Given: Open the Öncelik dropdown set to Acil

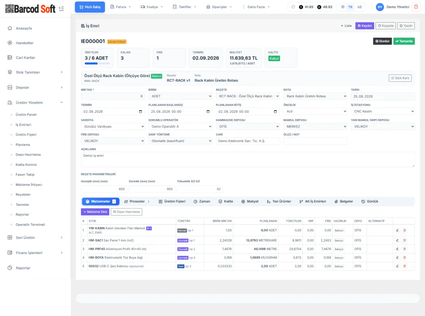Looking at the screenshot, I should click(315, 112).
